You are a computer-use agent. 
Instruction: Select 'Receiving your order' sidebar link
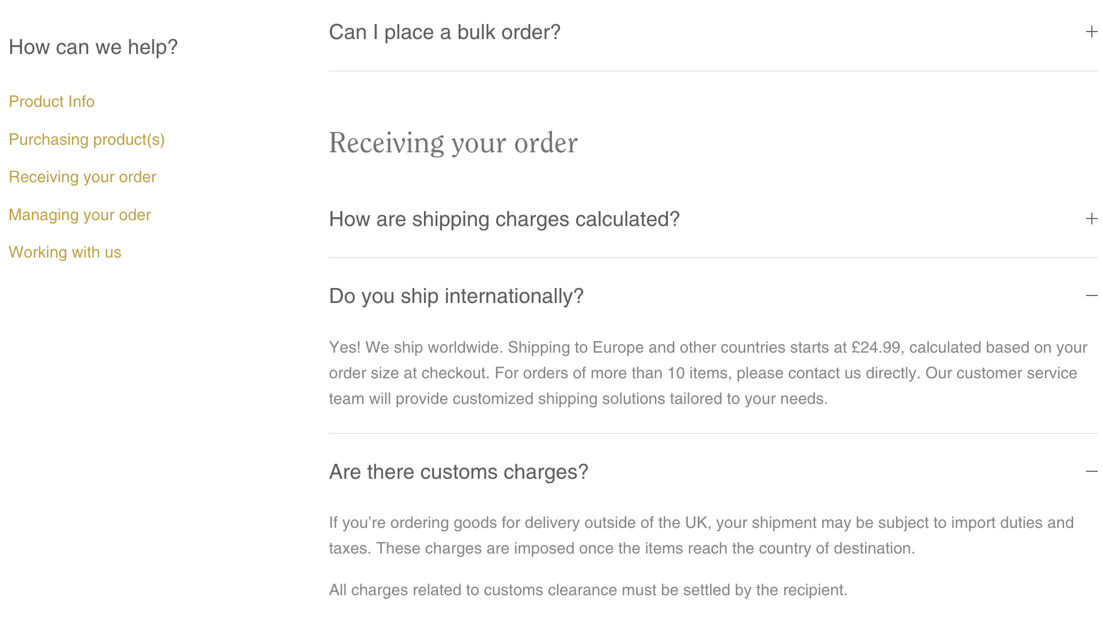[82, 177]
